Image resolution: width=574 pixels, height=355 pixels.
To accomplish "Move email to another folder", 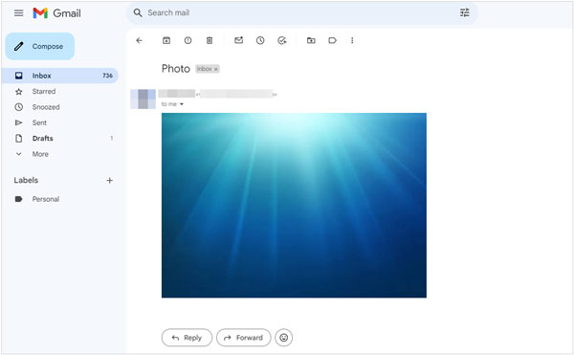I will point(311,40).
